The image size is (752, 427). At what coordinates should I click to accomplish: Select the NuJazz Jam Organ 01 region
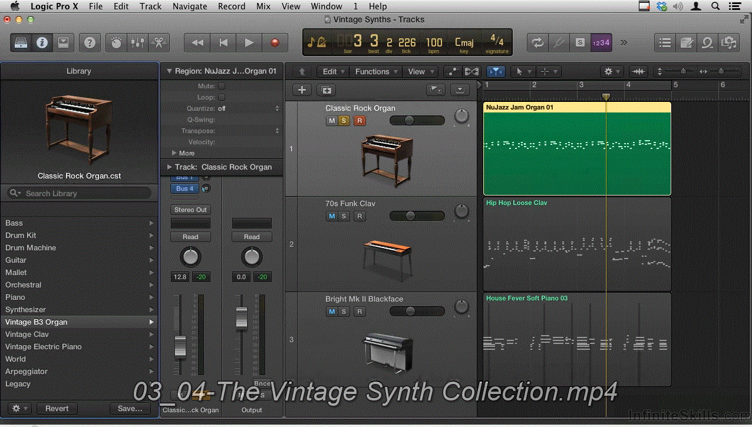point(577,148)
